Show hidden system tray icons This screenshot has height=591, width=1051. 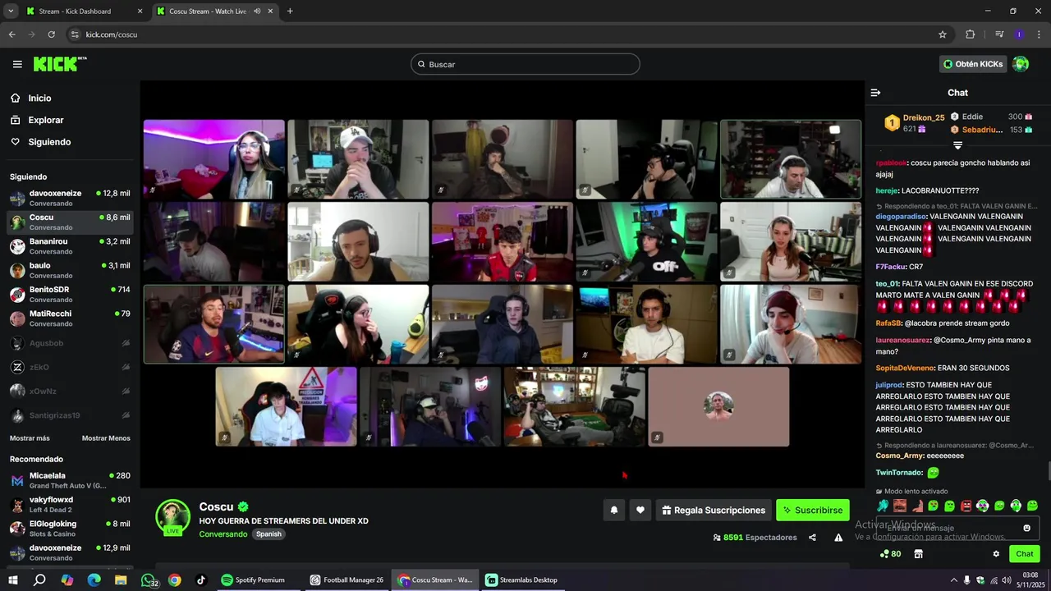pos(953,580)
